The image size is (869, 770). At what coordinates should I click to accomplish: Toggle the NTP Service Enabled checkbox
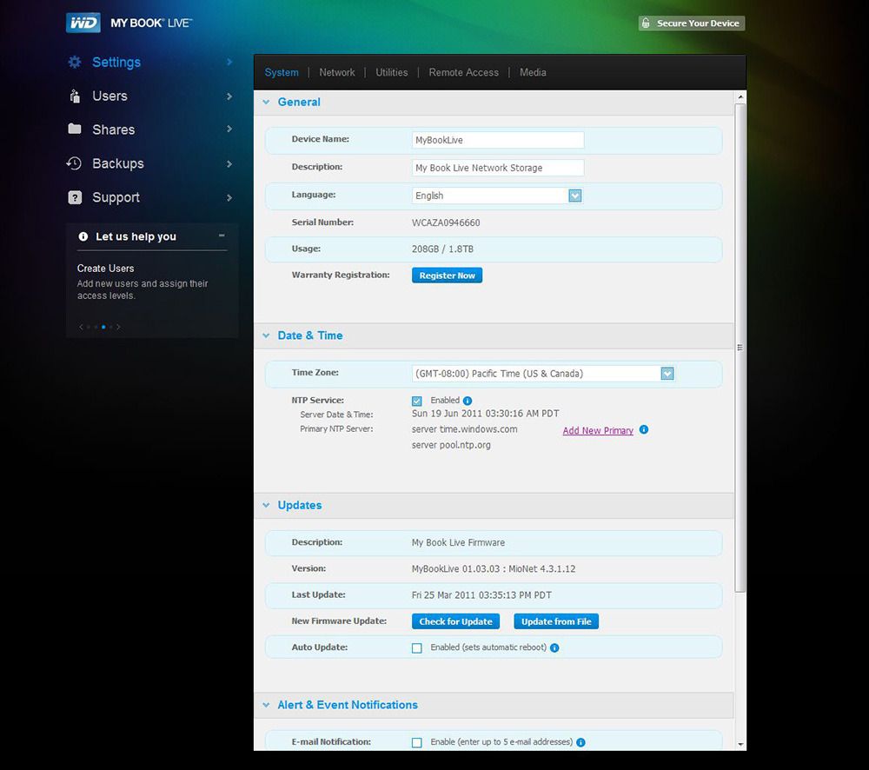tap(417, 401)
